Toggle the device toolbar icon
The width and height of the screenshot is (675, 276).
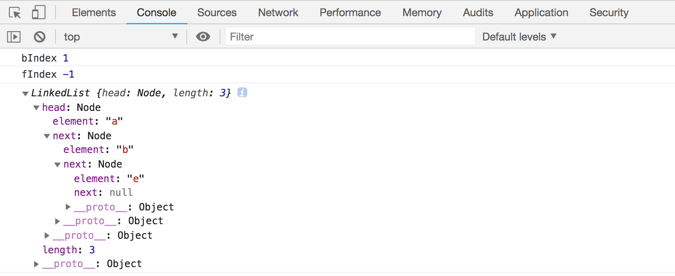click(38, 13)
